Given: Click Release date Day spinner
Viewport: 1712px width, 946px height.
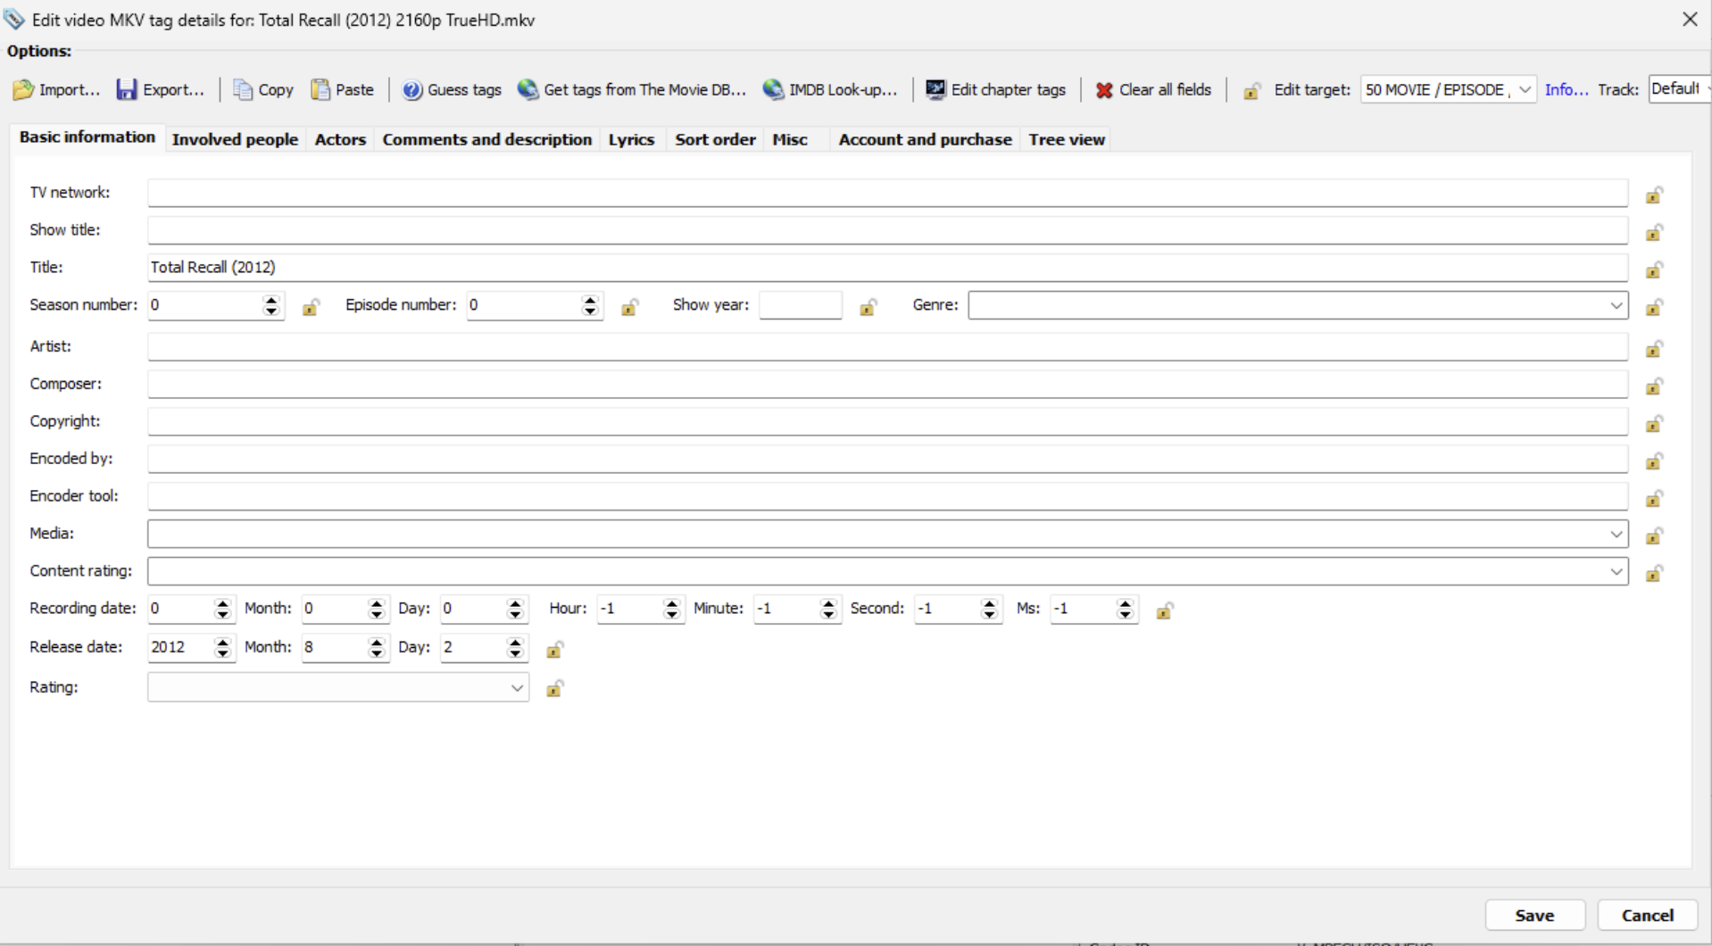Looking at the screenshot, I should click(x=514, y=648).
